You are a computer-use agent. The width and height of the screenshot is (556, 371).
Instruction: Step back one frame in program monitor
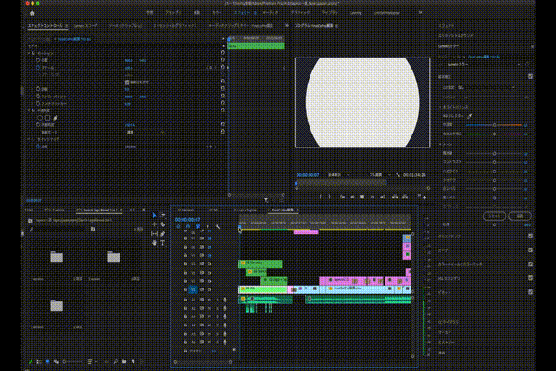coord(352,197)
